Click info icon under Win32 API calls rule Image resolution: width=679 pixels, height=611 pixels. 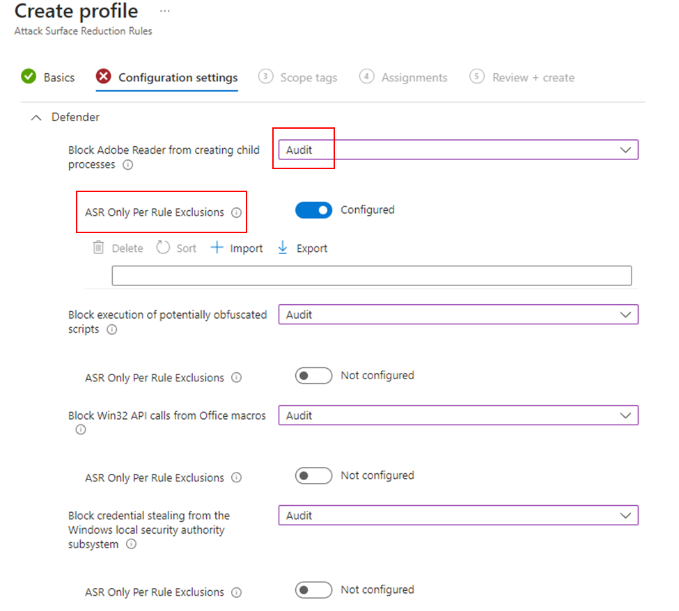tap(81, 429)
